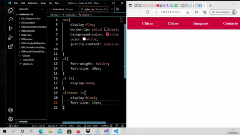
Task: Click the errors and warnings status indicator
Action: pyautogui.click(x=13, y=126)
